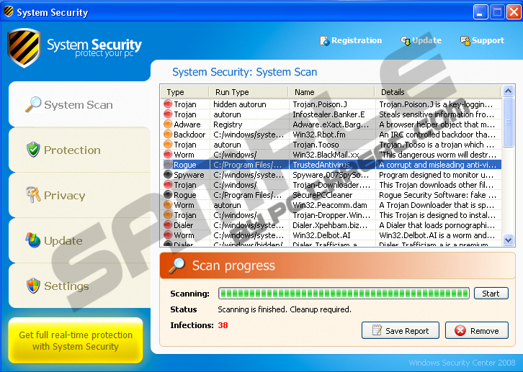Click the Support icon in header
This screenshot has width=523, height=372.
pos(465,41)
